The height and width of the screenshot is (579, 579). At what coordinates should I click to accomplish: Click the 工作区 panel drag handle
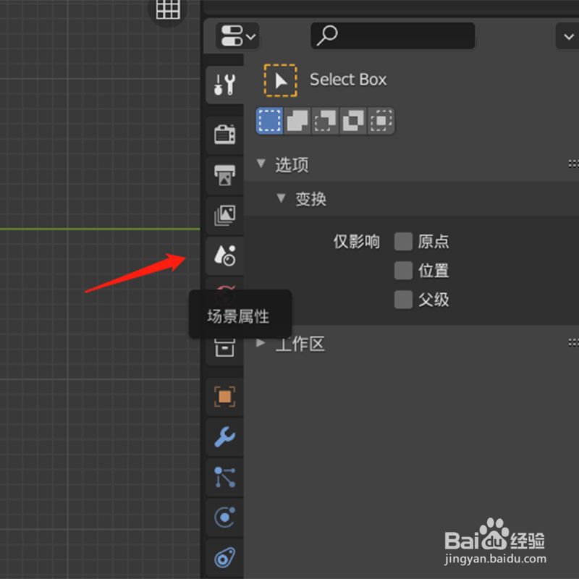tap(573, 343)
